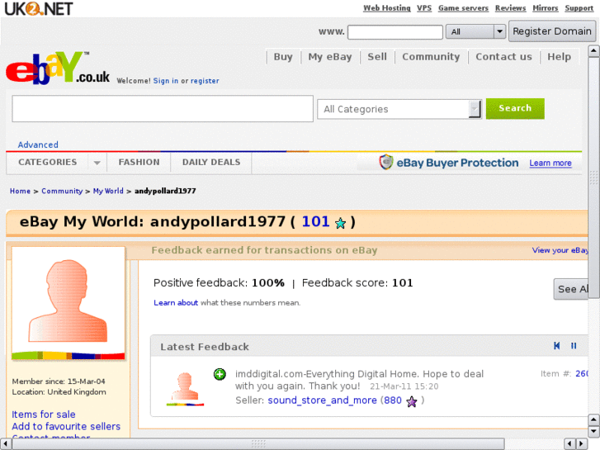The height and width of the screenshot is (450, 600).
Task: Click the seller score 880 link
Action: (x=393, y=400)
